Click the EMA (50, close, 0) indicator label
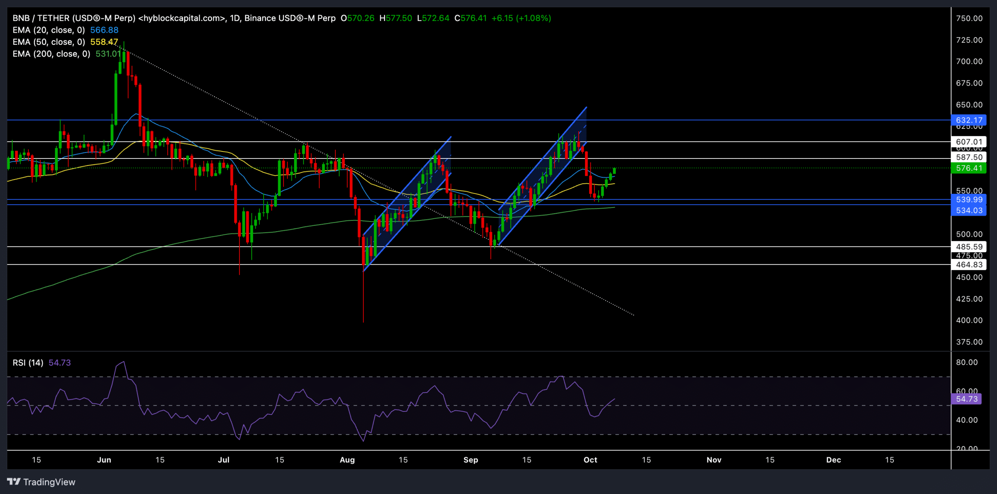The image size is (997, 494). [49, 42]
